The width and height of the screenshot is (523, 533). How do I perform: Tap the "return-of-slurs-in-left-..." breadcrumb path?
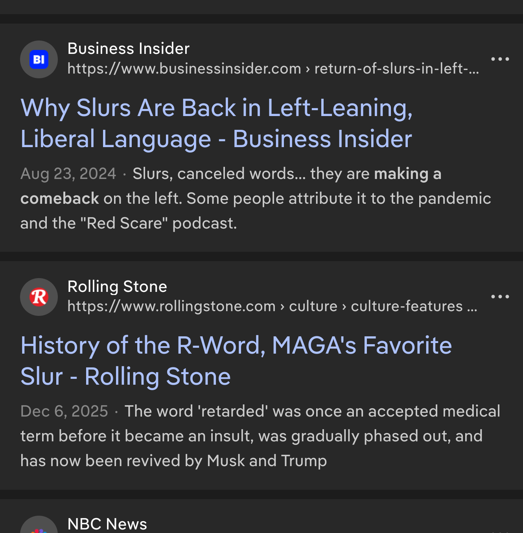[x=396, y=69]
